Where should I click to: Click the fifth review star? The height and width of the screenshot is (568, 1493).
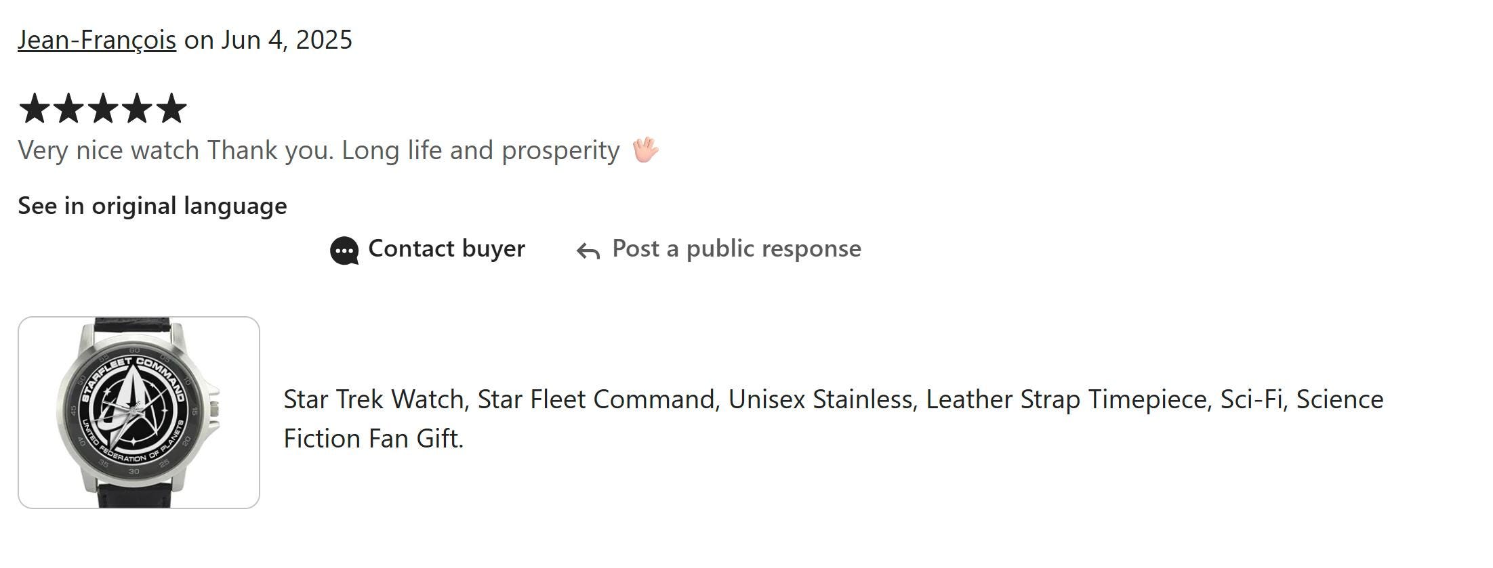[x=172, y=108]
